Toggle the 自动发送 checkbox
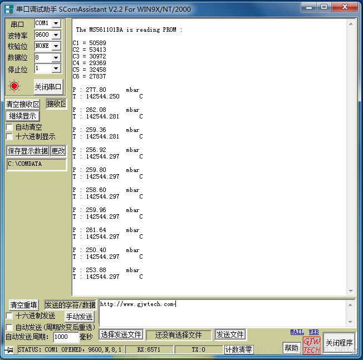Image resolution: width=363 pixels, height=360 pixels. 9,327
